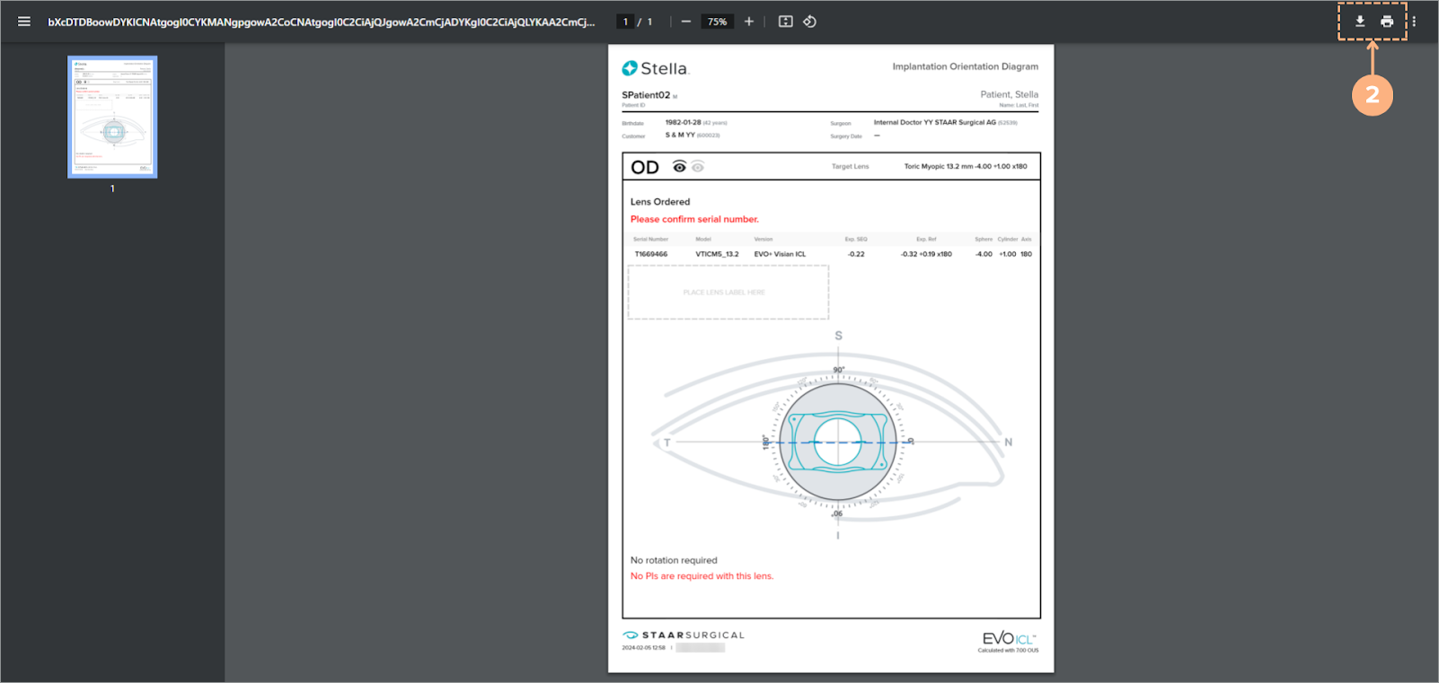Click the zoom in plus button
Viewport: 1439px width, 683px height.
[x=748, y=22]
